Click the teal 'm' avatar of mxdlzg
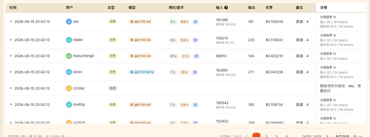Screen dimensions: 370x137 69,105
